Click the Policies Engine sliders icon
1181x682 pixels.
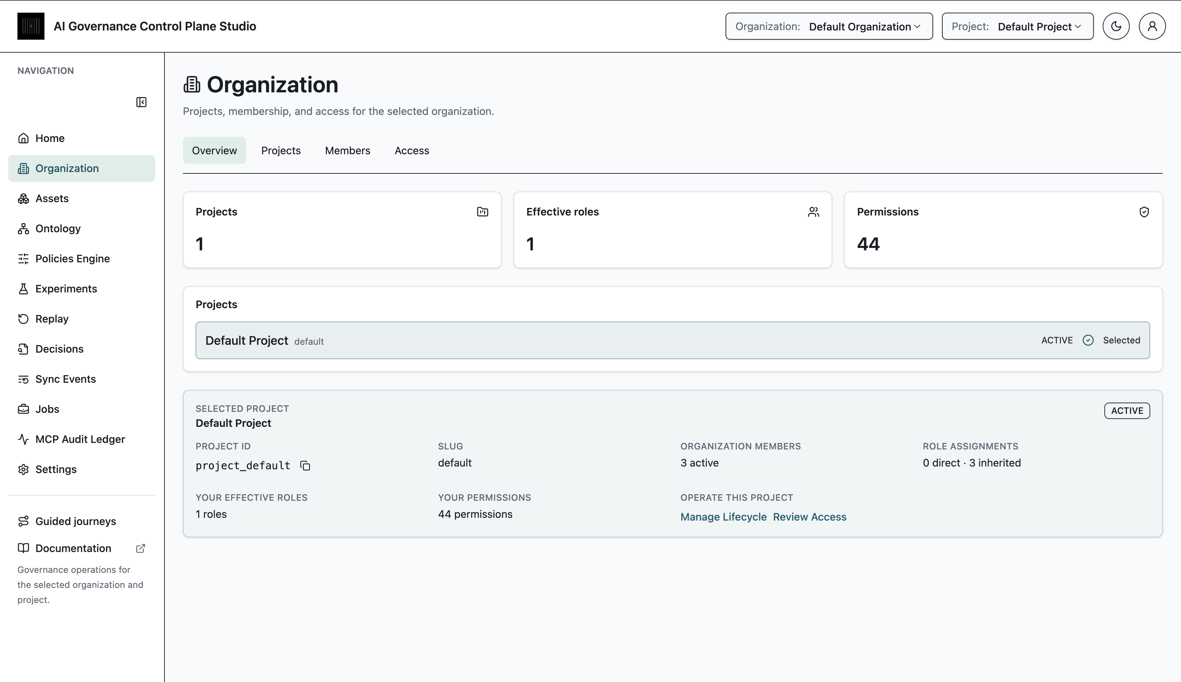click(23, 259)
